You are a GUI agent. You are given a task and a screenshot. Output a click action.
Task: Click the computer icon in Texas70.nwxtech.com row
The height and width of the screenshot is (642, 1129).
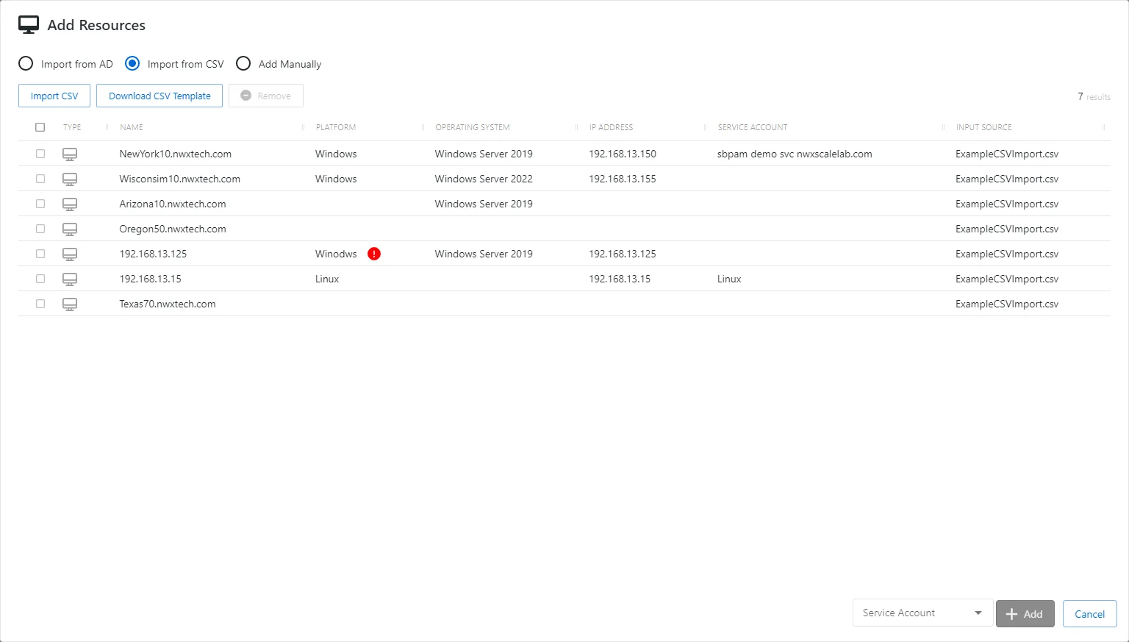pos(70,304)
